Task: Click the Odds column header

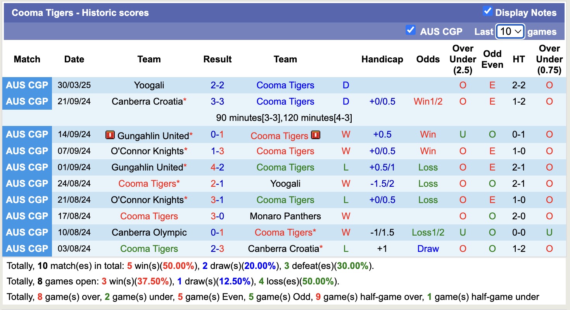Action: point(428,59)
